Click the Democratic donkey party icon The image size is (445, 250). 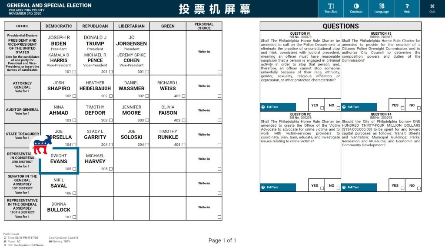coord(42,147)
